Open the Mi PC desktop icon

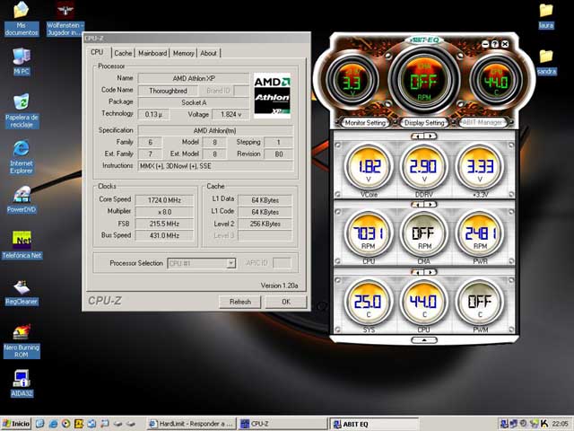pyautogui.click(x=21, y=57)
